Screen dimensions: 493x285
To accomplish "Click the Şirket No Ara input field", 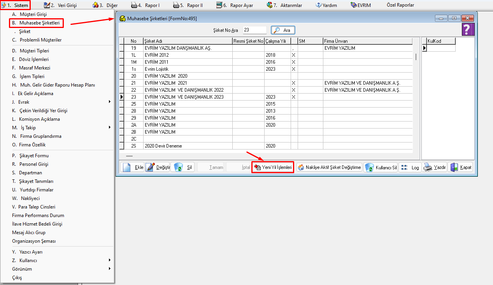I will pos(254,30).
